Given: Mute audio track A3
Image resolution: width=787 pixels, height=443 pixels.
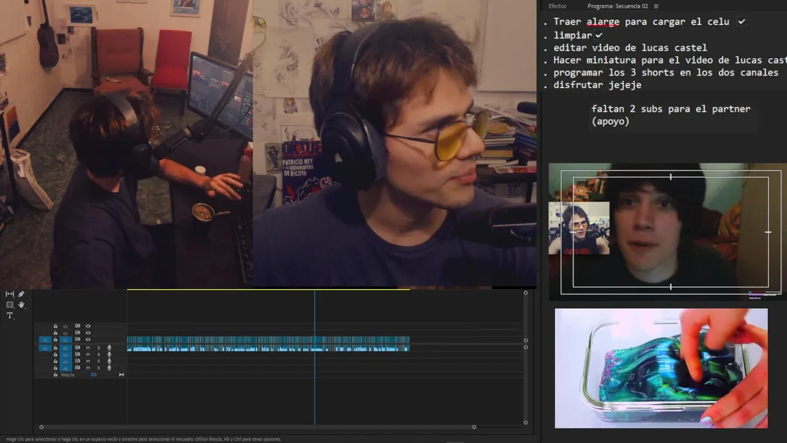Looking at the screenshot, I should [88, 361].
